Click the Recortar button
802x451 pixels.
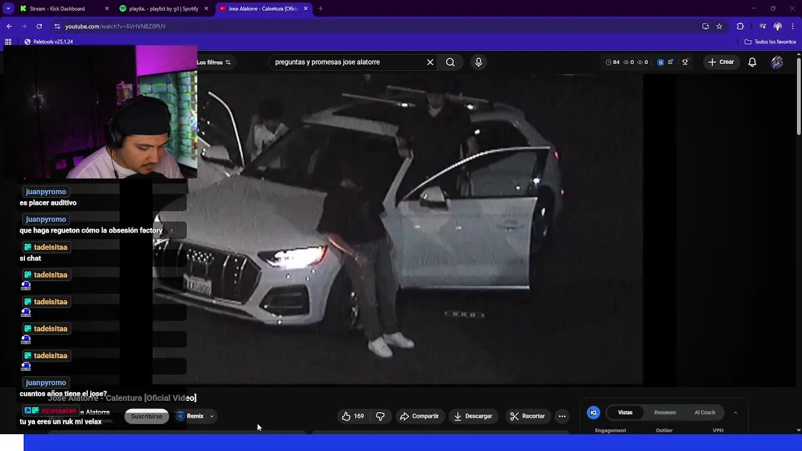[x=528, y=416]
